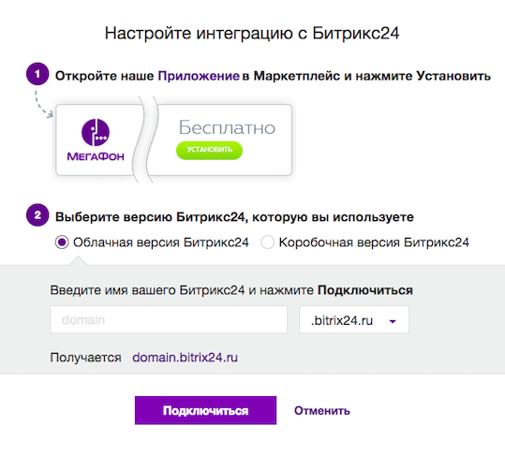The height and width of the screenshot is (469, 505).
Task: Click the Бесплатно price label on the card
Action: (x=227, y=128)
